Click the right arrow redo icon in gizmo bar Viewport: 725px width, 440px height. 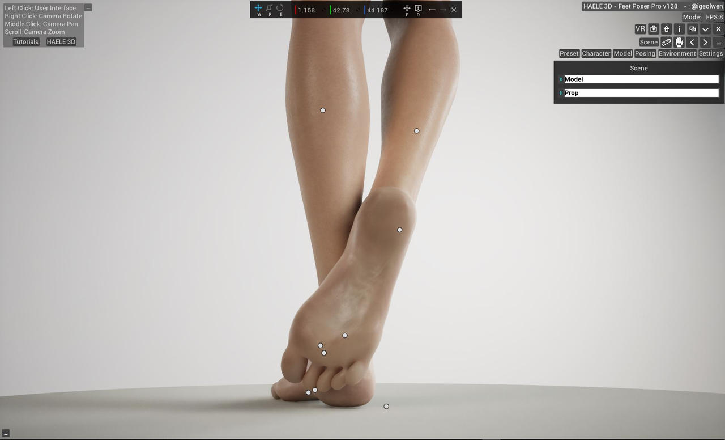pos(443,10)
